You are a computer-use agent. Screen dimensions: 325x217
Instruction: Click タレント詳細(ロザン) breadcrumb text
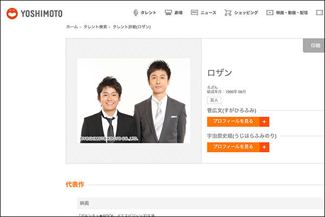[x=132, y=27]
